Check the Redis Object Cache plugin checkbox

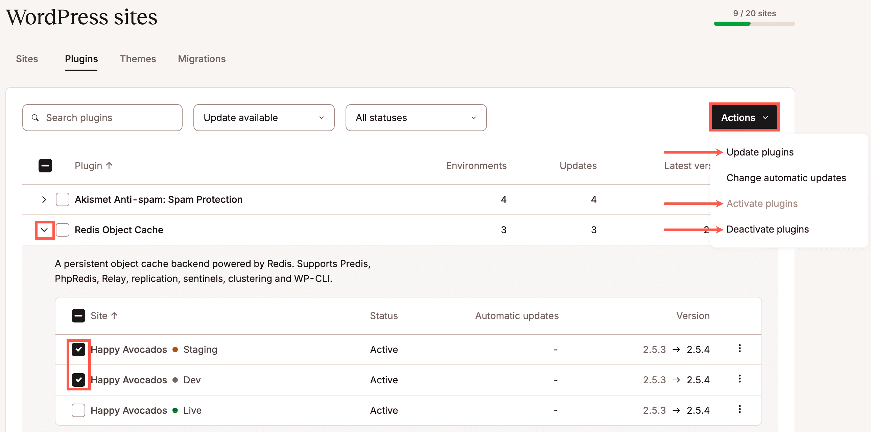pyautogui.click(x=62, y=230)
